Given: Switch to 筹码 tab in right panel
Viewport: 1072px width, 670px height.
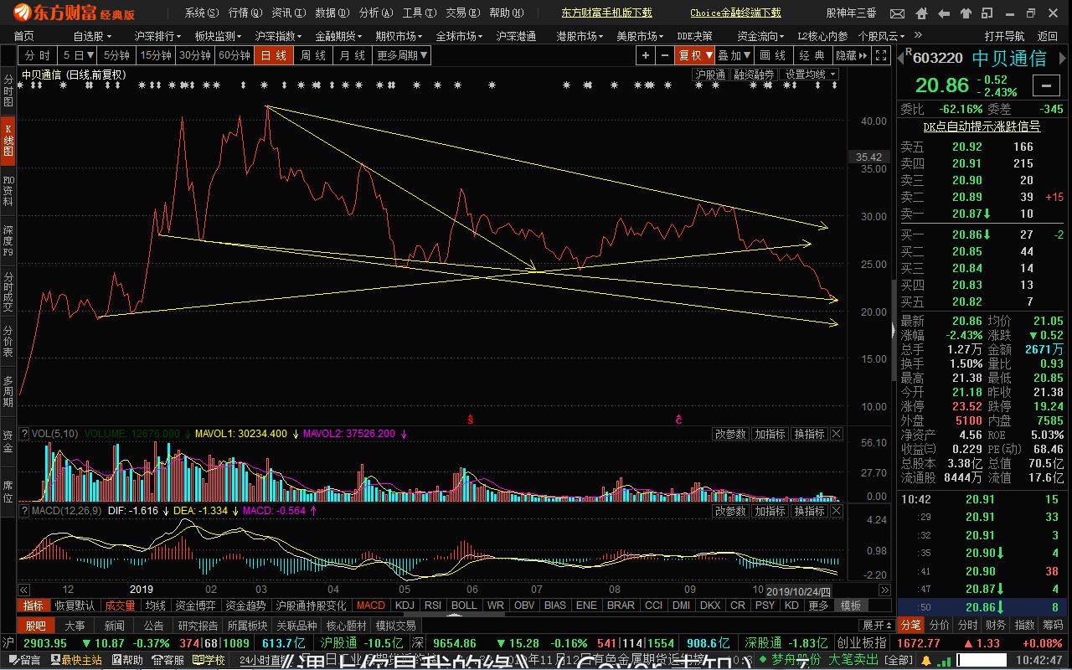Looking at the screenshot, I should (1053, 625).
